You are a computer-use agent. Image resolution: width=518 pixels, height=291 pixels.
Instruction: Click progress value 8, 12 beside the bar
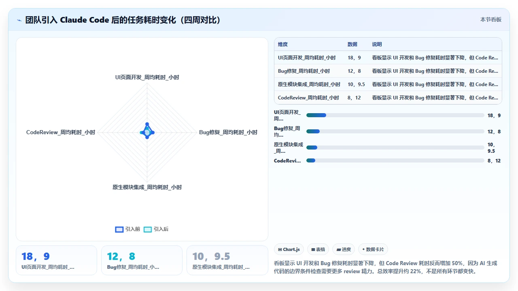494,160
